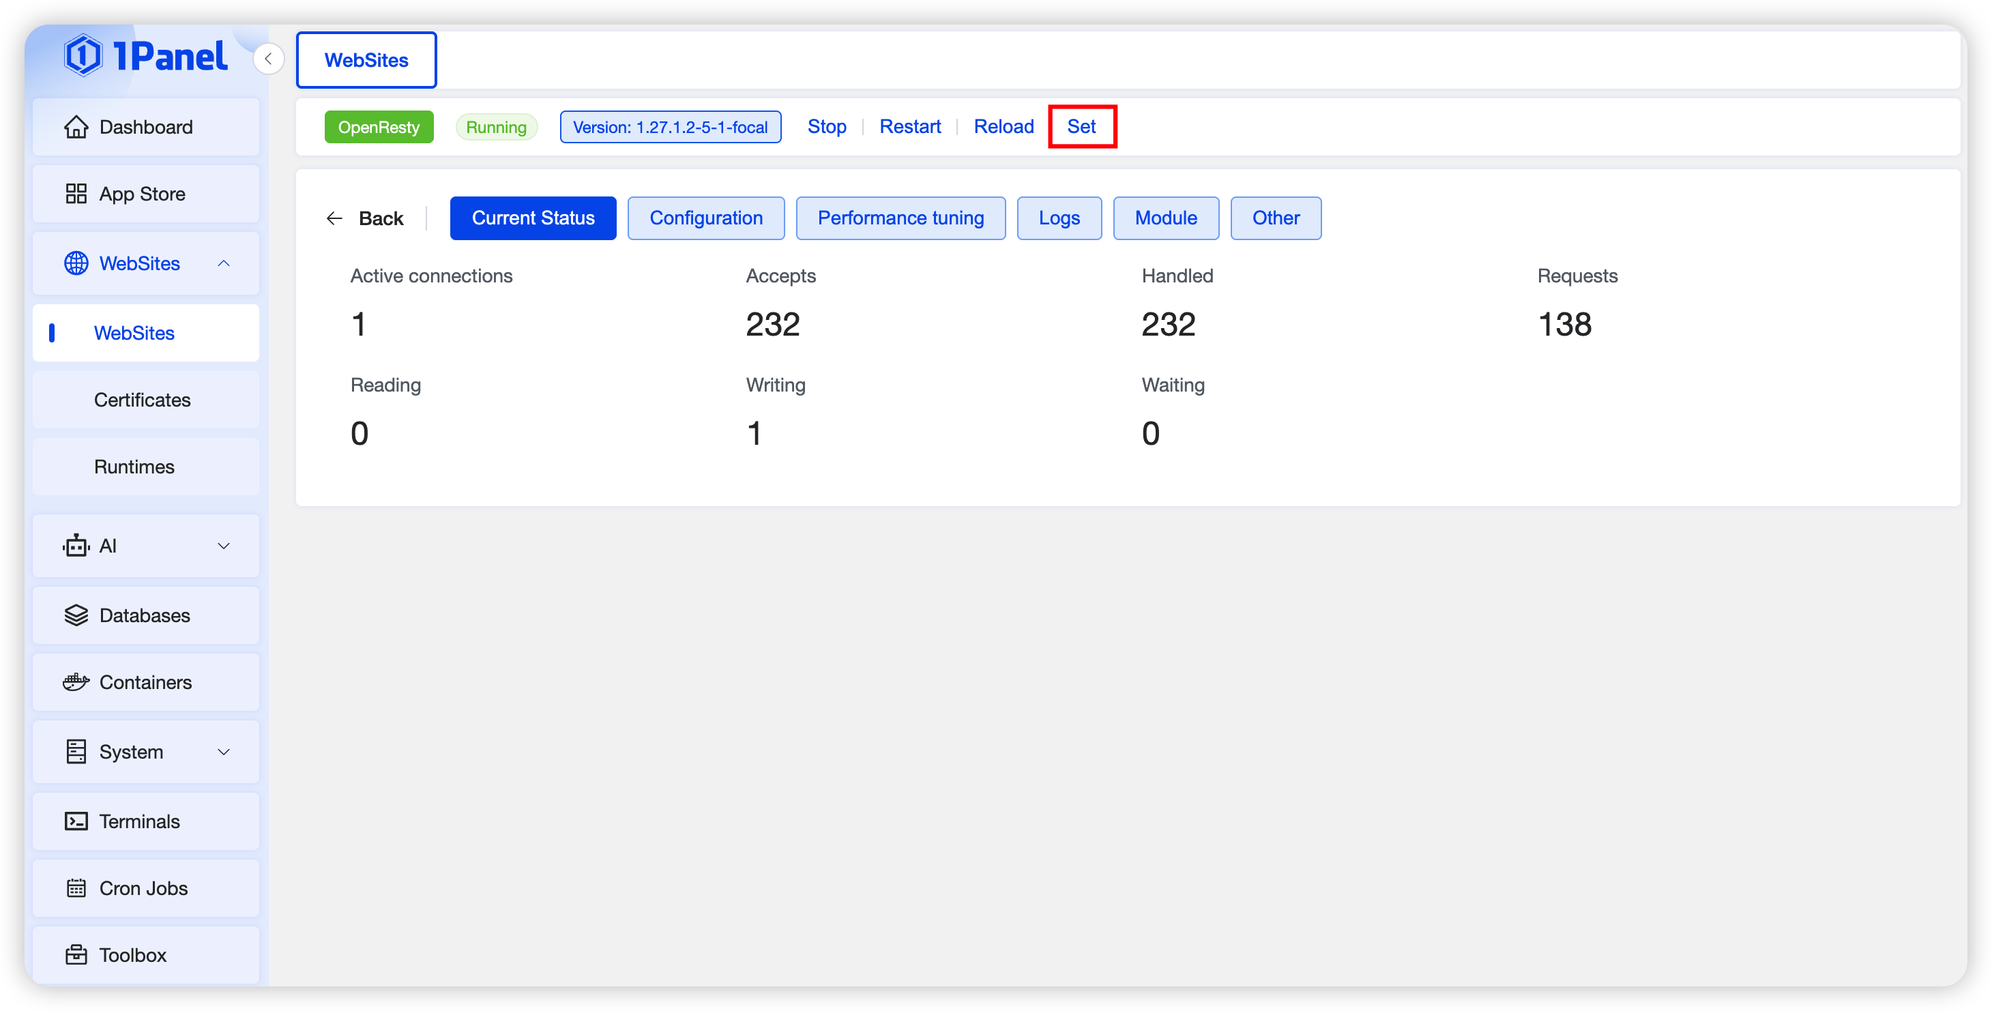
Task: Open the Performance tuning tab
Action: [x=900, y=218]
